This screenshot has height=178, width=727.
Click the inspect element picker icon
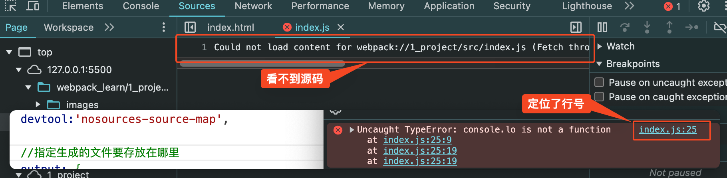pyautogui.click(x=10, y=6)
